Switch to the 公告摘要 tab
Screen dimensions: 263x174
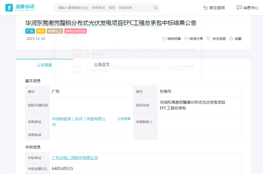point(44,65)
